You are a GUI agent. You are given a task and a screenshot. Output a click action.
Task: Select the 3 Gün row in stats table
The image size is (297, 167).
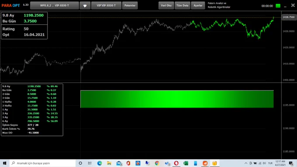coord(30,98)
